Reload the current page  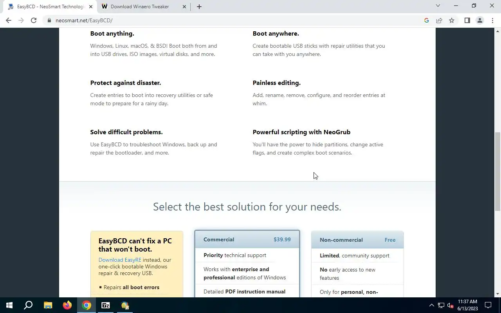click(x=34, y=20)
